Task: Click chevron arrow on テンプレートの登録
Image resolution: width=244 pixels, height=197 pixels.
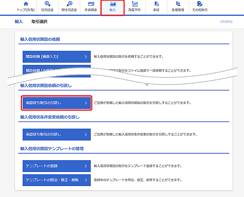Action: (86, 166)
